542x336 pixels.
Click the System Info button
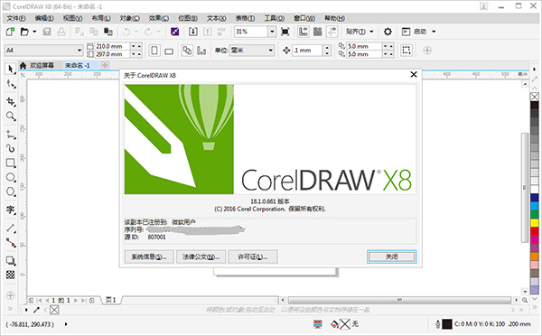tap(149, 257)
